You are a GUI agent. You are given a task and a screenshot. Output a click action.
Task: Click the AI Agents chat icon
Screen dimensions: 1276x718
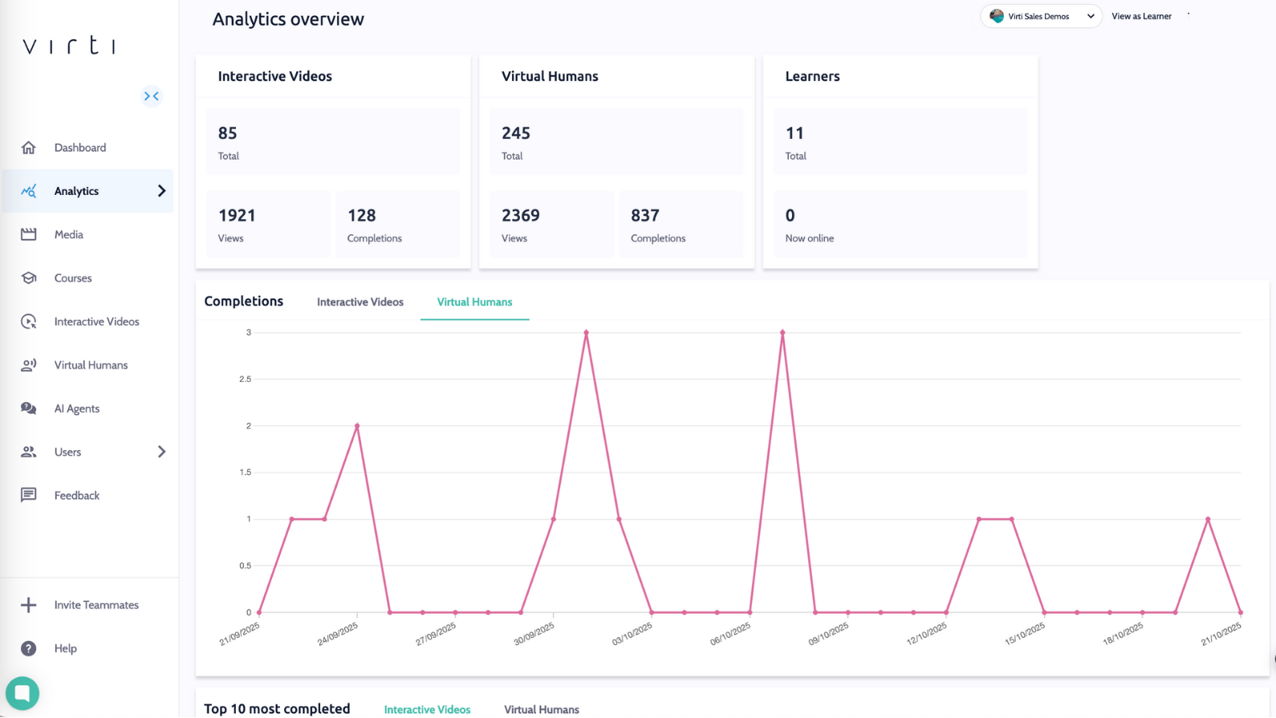tap(29, 408)
